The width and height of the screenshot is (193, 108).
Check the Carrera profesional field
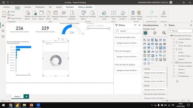click(x=174, y=39)
